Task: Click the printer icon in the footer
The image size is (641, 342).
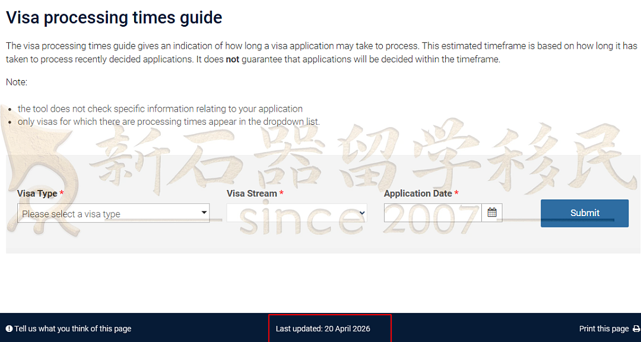Action: pyautogui.click(x=636, y=329)
